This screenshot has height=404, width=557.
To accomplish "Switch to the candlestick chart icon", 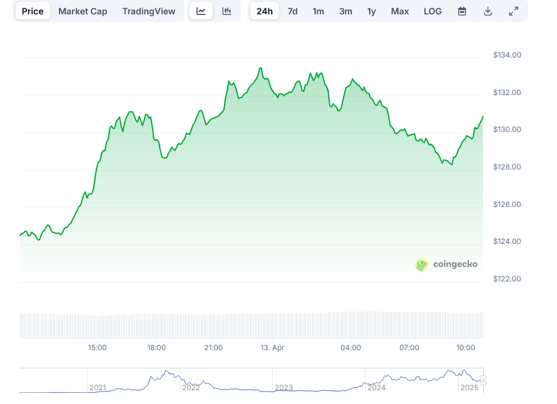I will tap(227, 11).
